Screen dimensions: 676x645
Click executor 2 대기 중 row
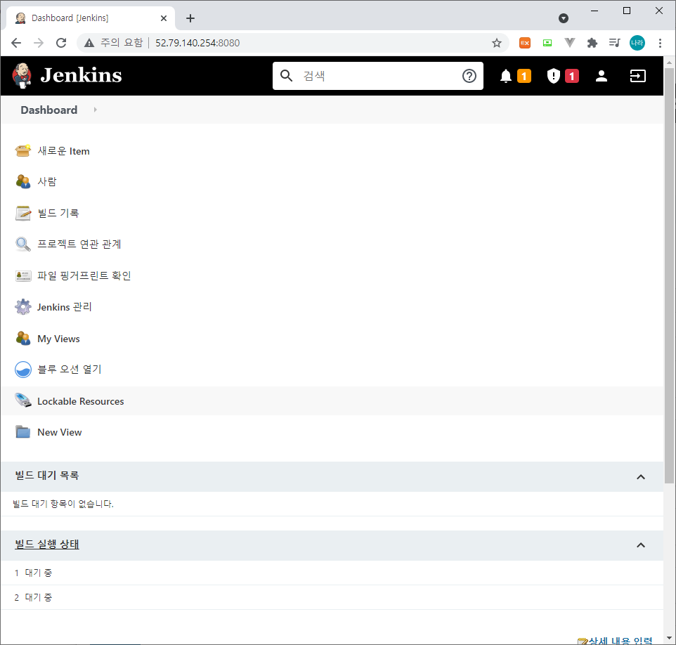[332, 597]
